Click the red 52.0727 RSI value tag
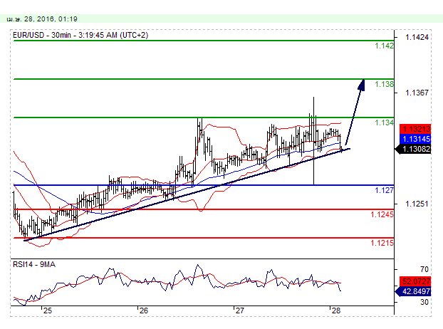The height and width of the screenshot is (329, 443). point(415,281)
